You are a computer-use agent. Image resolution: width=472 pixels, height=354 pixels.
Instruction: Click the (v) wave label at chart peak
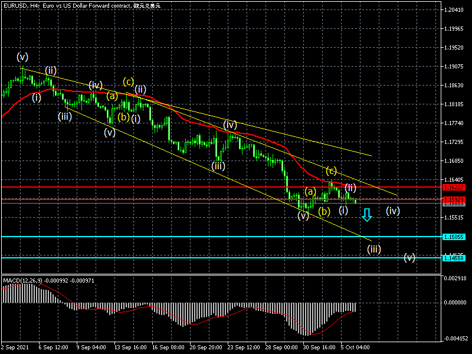click(22, 57)
